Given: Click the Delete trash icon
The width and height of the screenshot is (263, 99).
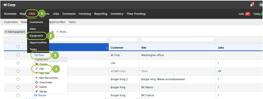Looking at the screenshot, I should tap(37, 87).
